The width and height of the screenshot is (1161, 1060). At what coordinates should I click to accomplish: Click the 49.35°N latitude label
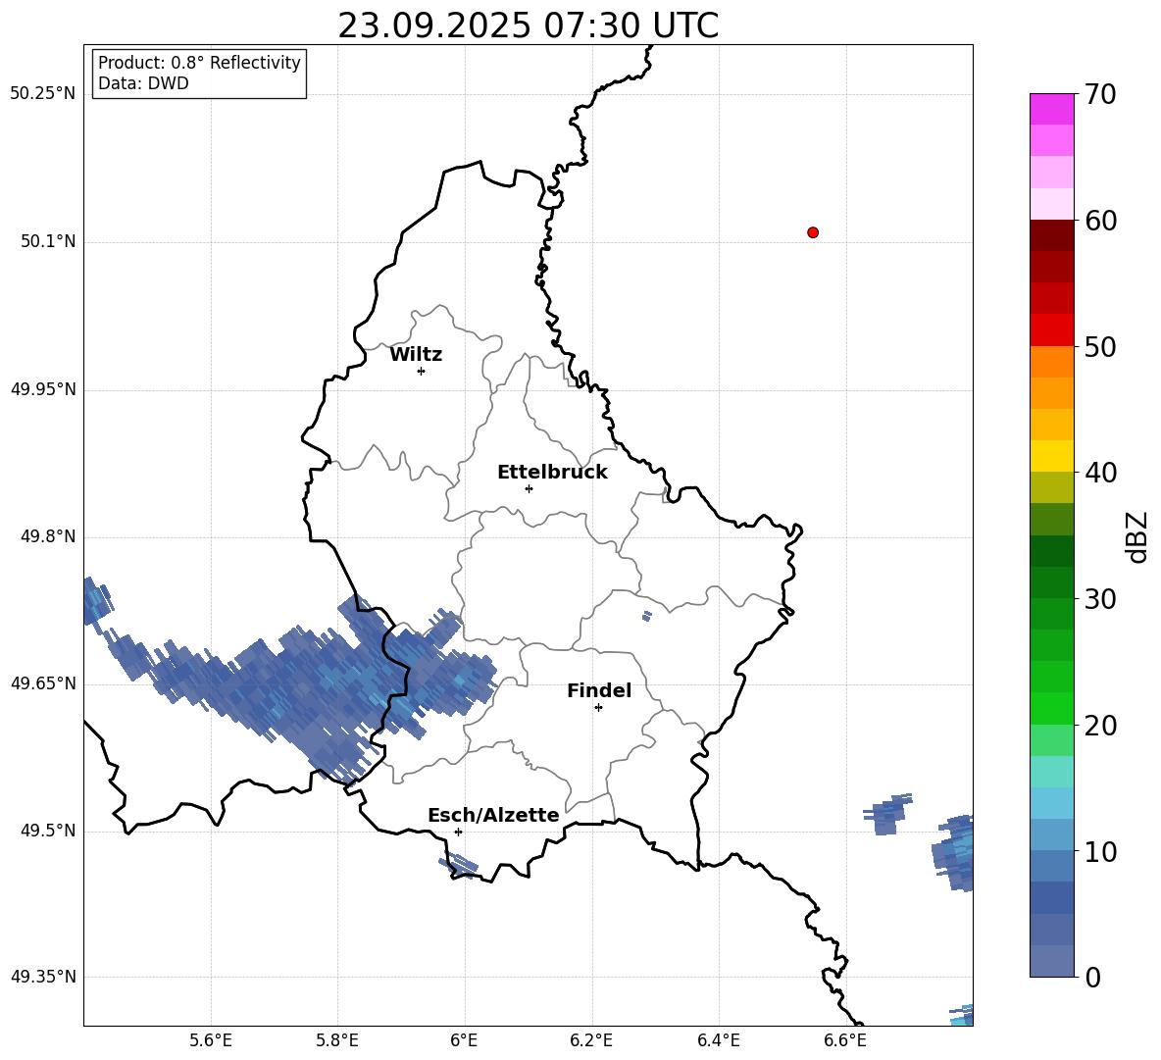coord(43,977)
